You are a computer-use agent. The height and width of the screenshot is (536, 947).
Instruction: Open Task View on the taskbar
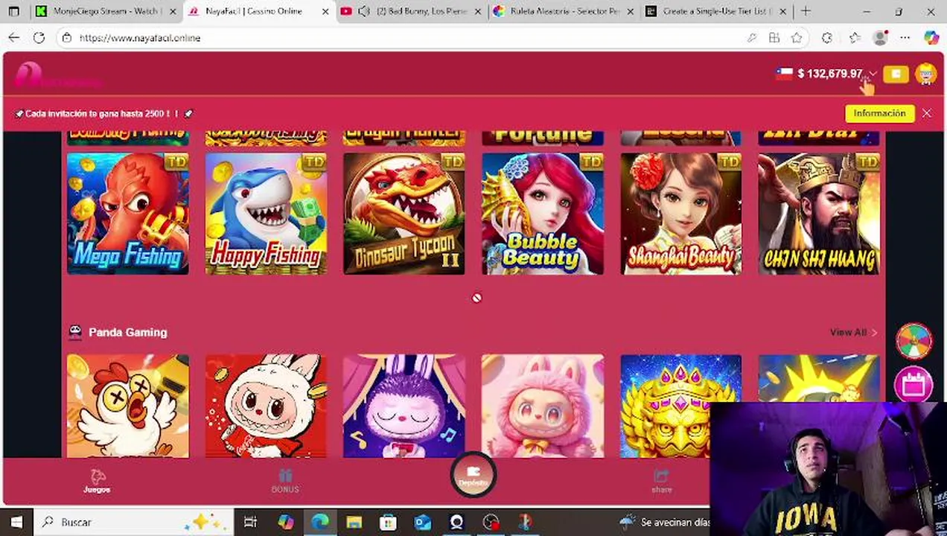pos(250,522)
